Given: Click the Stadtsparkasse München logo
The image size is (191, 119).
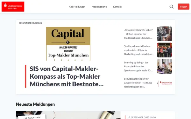Looking at the screenshot, I should pos(13,7).
